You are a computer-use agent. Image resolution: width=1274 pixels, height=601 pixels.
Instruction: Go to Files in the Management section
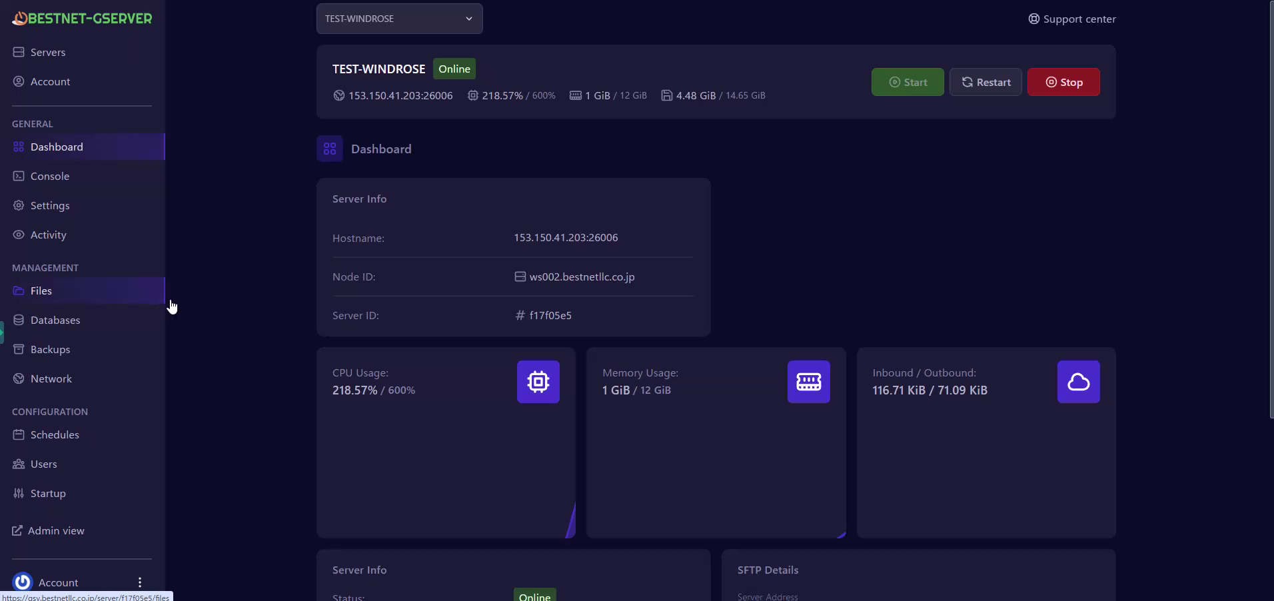pyautogui.click(x=41, y=291)
